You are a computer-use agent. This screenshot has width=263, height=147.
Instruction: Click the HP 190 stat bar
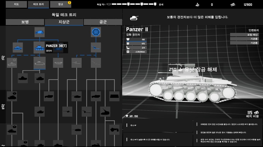pyautogui.click(x=136, y=39)
